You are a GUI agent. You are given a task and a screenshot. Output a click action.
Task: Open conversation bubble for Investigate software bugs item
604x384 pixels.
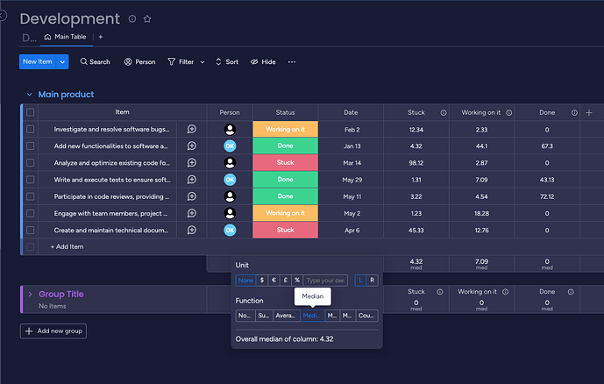(192, 129)
